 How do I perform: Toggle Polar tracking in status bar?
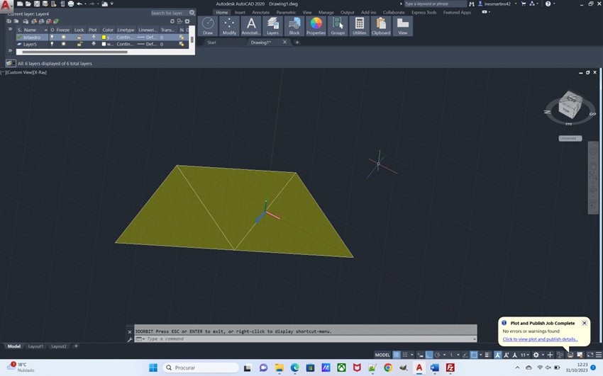[438, 355]
